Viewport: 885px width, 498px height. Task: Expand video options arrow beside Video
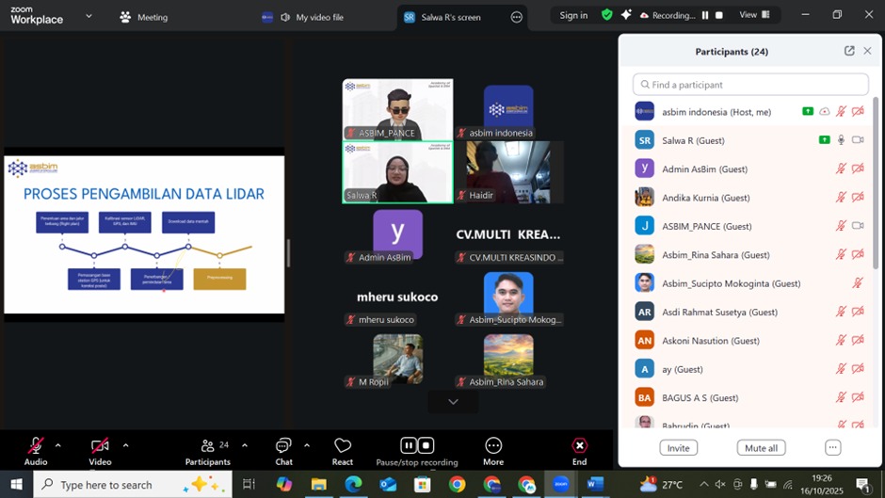click(x=125, y=445)
